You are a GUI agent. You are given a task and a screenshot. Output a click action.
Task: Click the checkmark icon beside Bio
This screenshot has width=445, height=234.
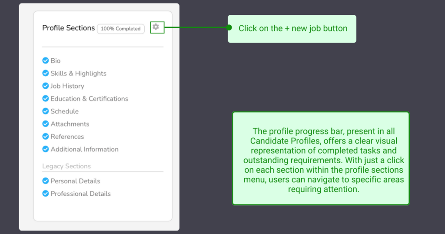point(45,60)
